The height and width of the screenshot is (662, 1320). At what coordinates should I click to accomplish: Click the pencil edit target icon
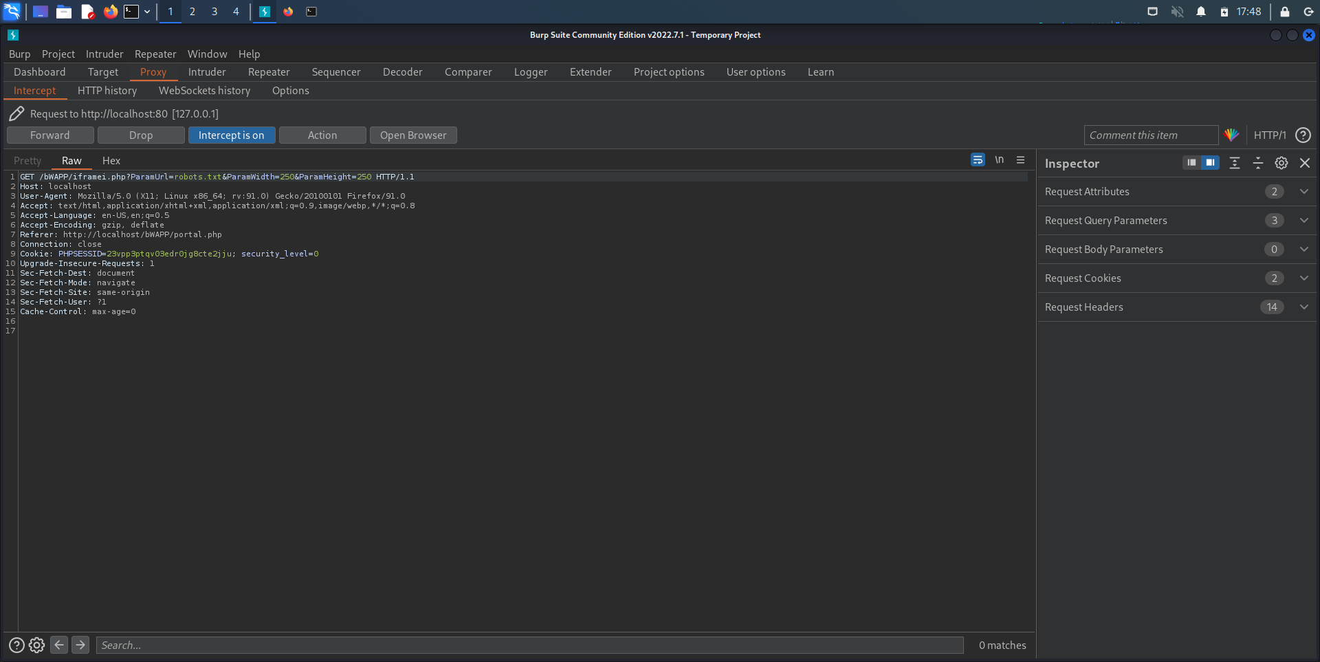point(16,114)
